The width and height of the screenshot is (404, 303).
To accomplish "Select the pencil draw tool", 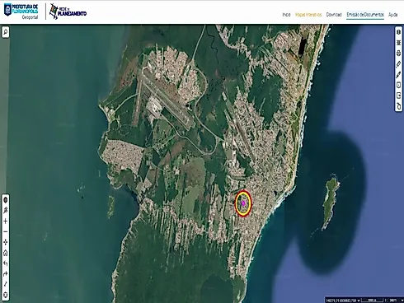I will tap(399, 74).
